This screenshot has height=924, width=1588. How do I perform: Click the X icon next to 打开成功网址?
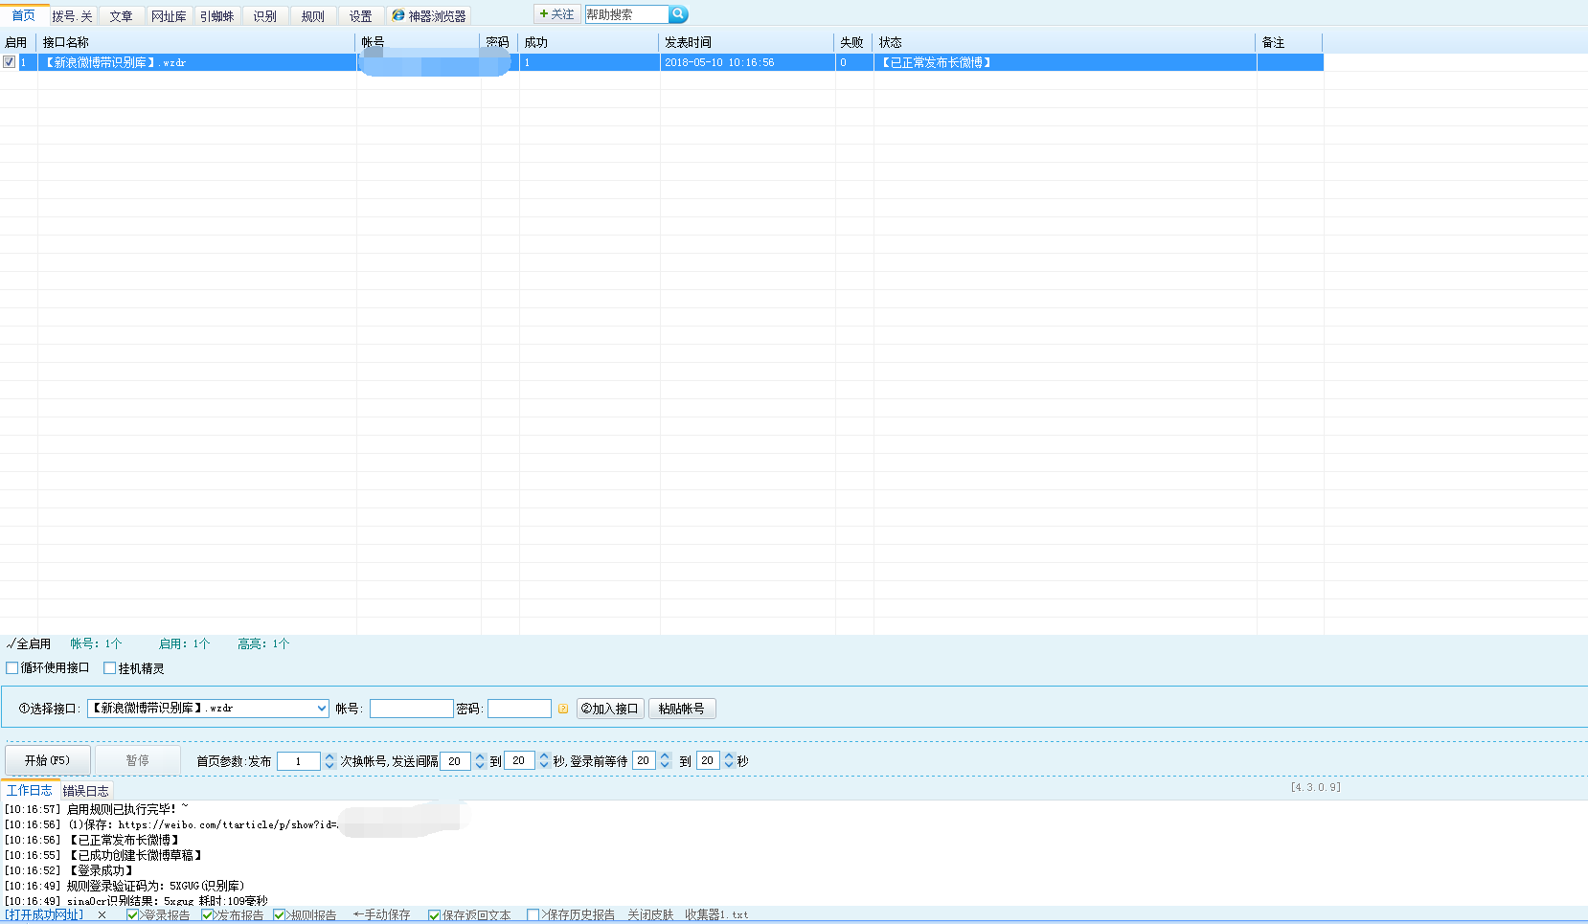click(102, 915)
